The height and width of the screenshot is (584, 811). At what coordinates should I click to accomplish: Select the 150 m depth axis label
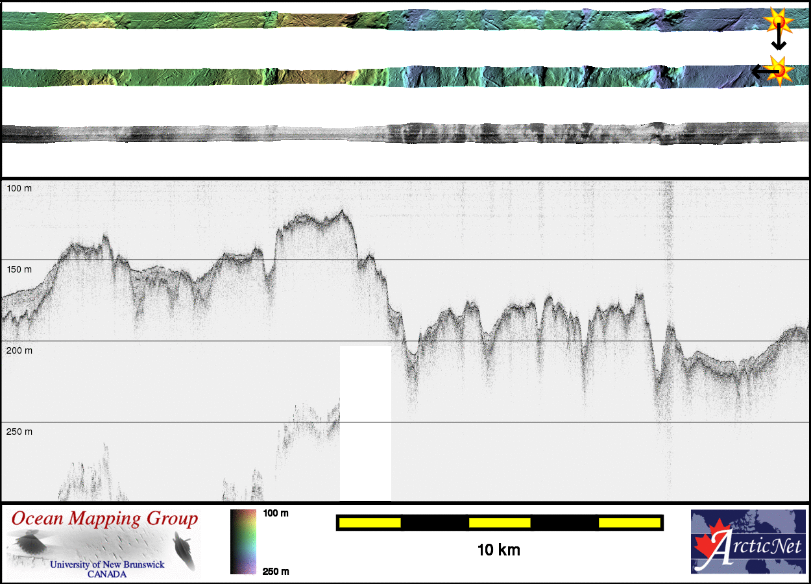tap(19, 269)
